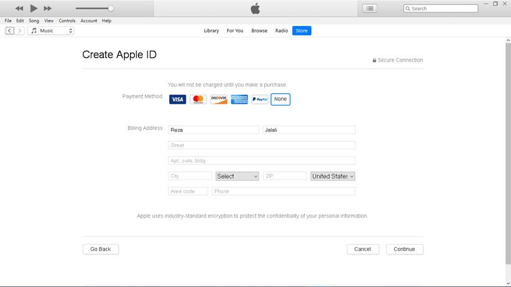Select the Visa payment method icon
Image resolution: width=511 pixels, height=287 pixels.
point(177,99)
